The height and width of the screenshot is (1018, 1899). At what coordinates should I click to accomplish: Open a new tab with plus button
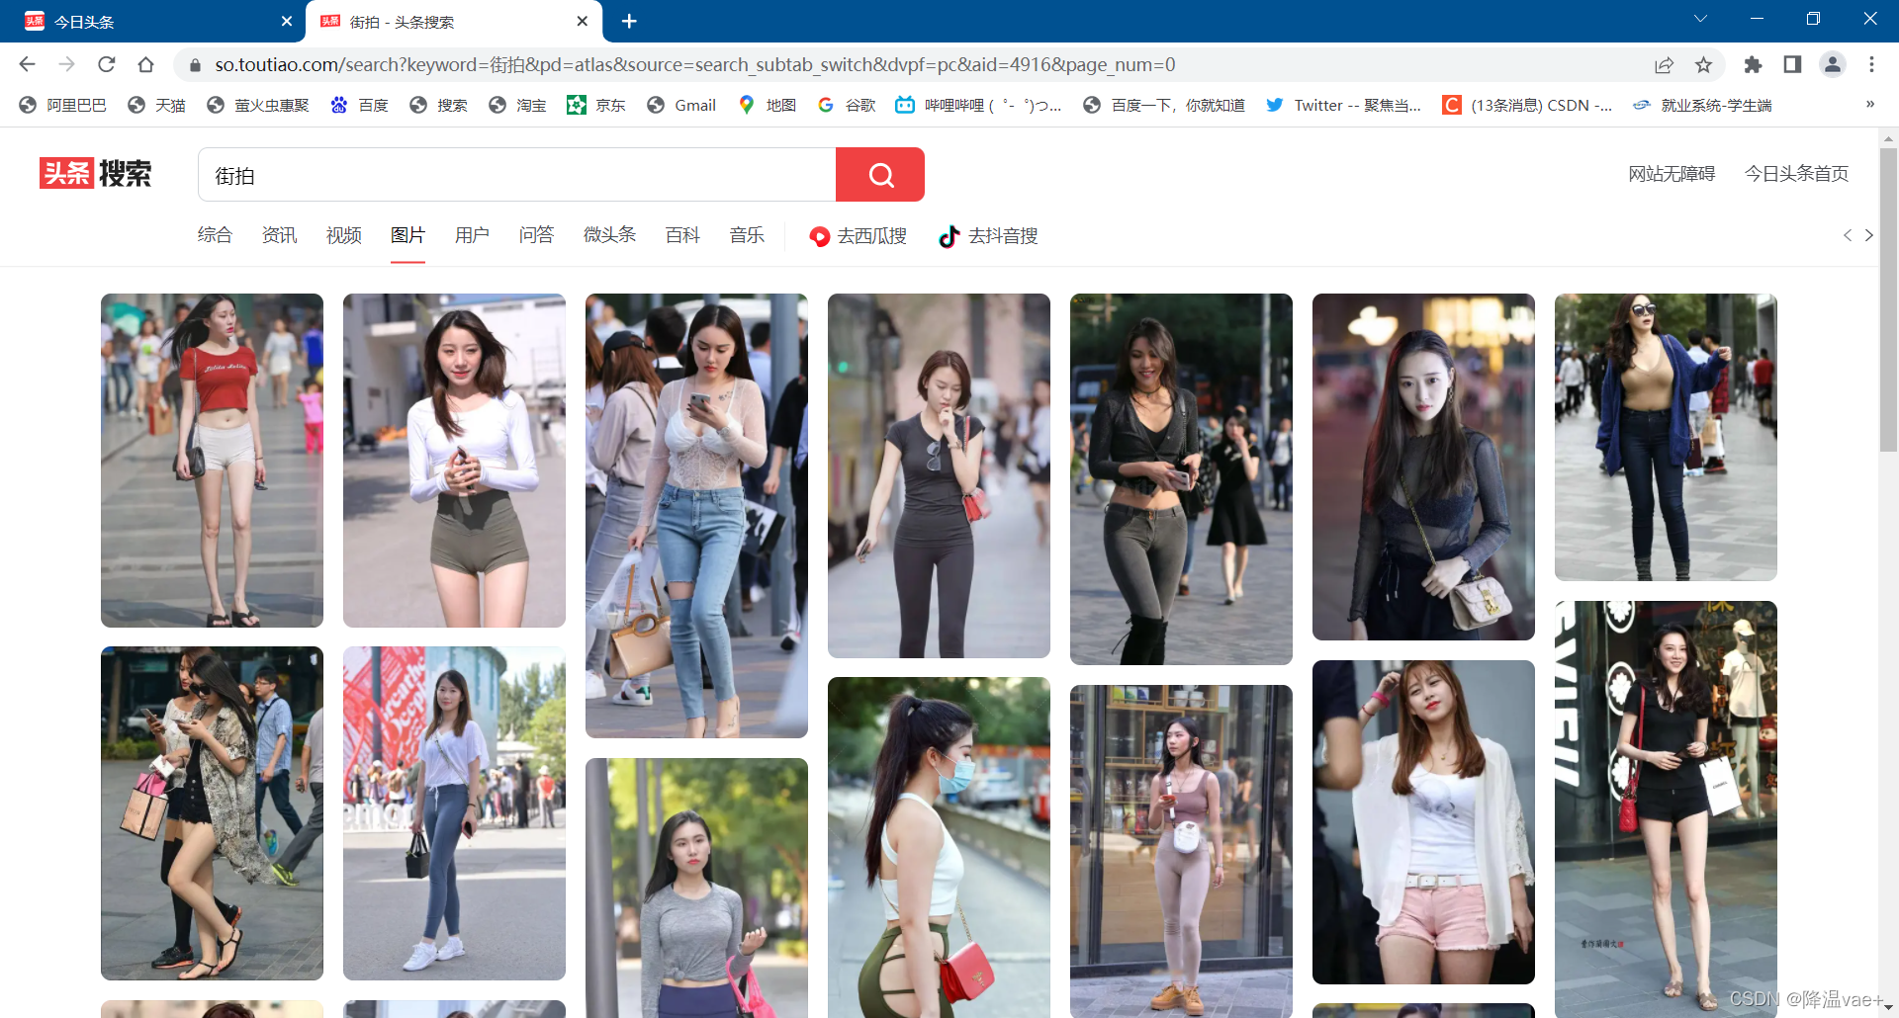click(x=629, y=21)
